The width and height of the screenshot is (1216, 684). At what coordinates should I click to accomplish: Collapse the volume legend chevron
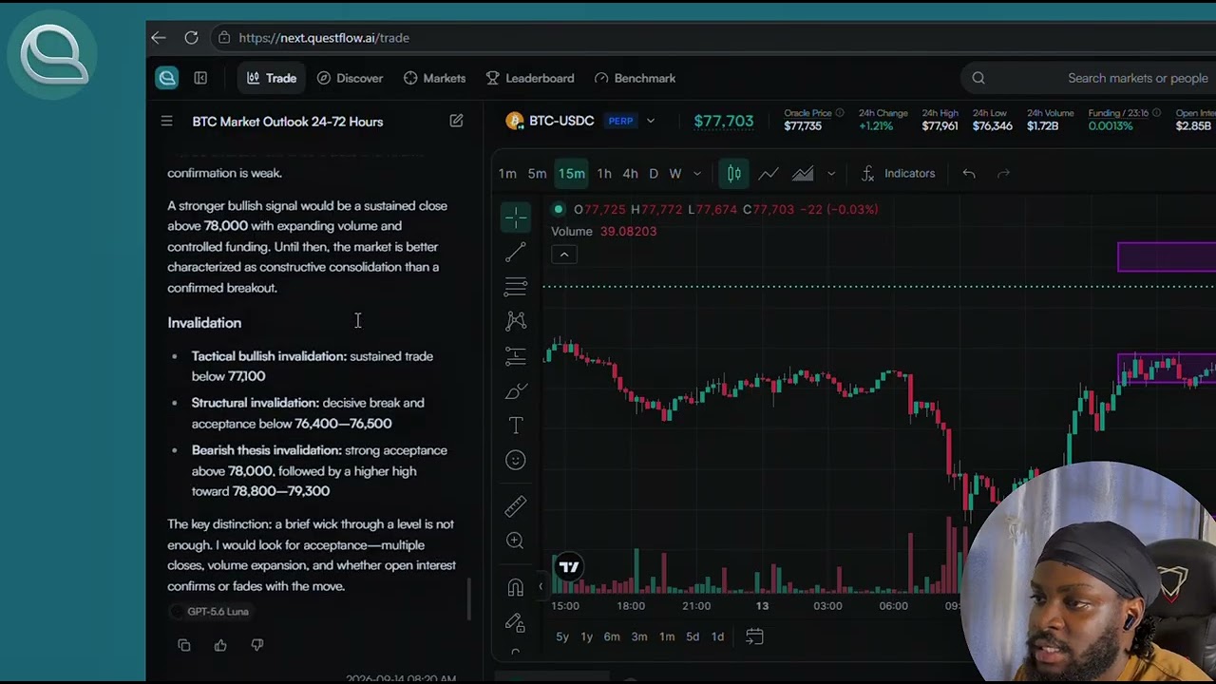(563, 255)
